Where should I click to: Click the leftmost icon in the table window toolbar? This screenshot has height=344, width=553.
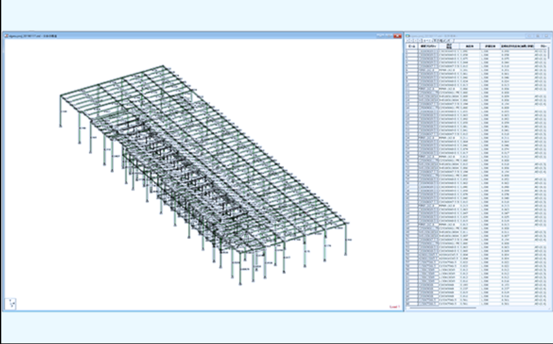click(x=408, y=41)
